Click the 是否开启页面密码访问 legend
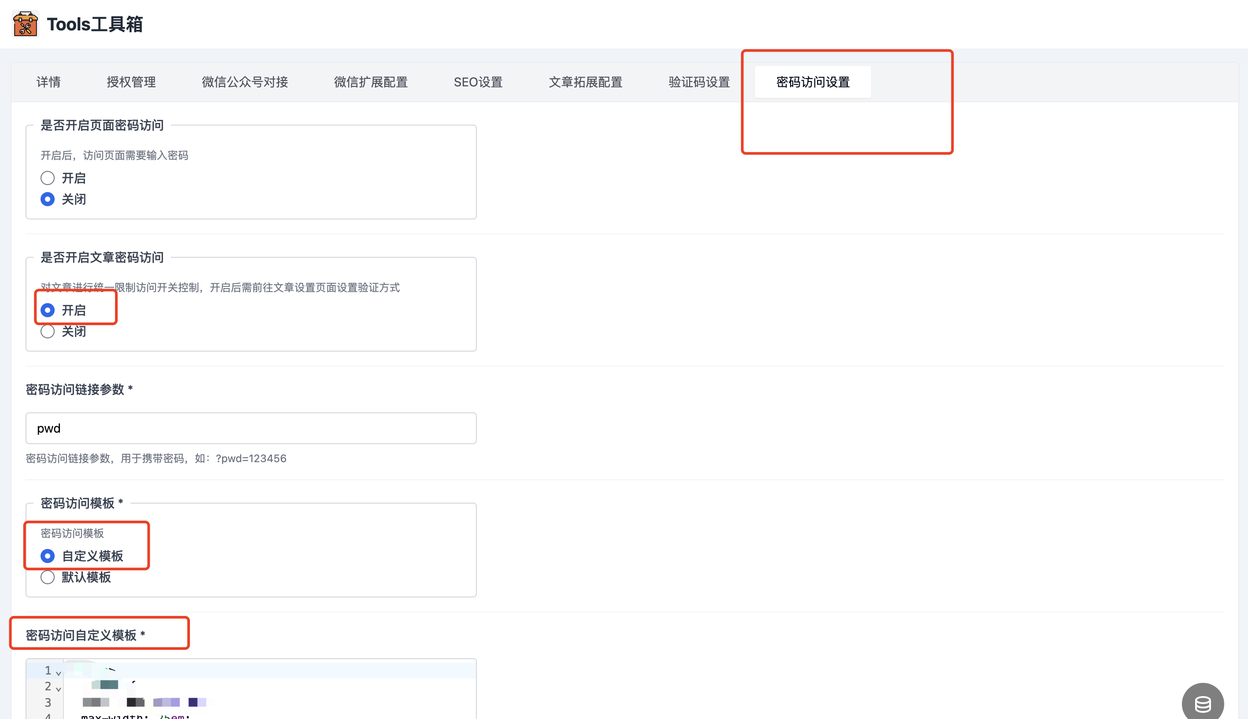 (102, 126)
